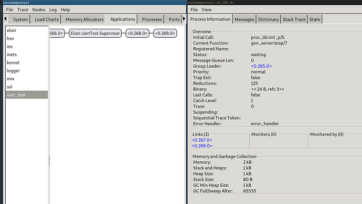This screenshot has width=362, height=204.
Task: Select kernel in the application list
Action: tap(27, 62)
